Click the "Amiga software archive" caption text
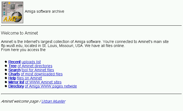183x111 pixels. [44, 11]
